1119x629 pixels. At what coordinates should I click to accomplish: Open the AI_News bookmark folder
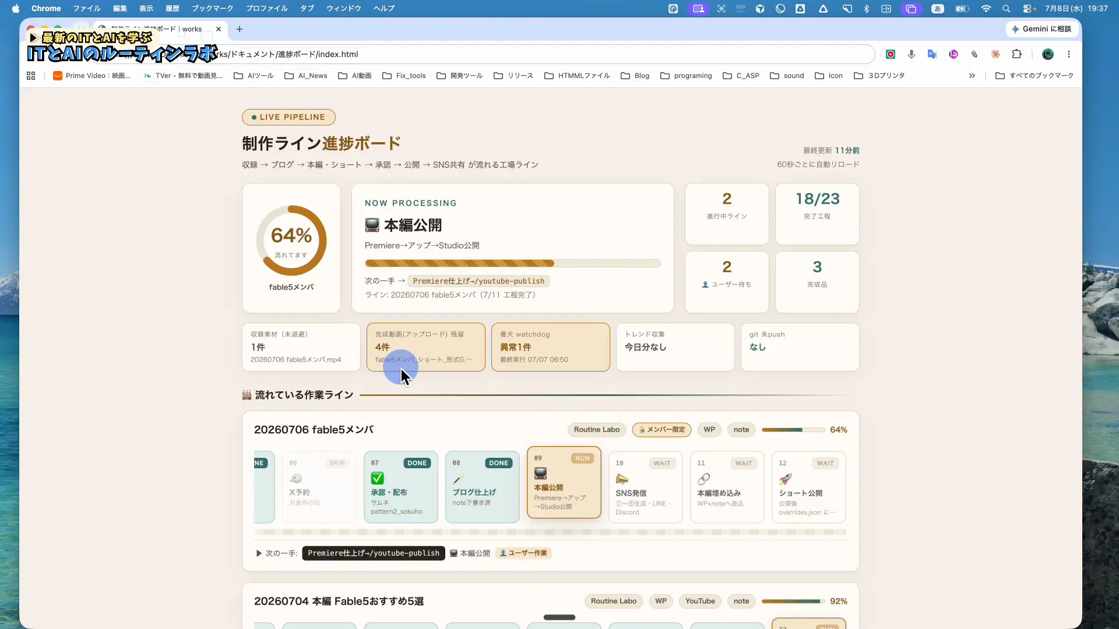click(306, 76)
